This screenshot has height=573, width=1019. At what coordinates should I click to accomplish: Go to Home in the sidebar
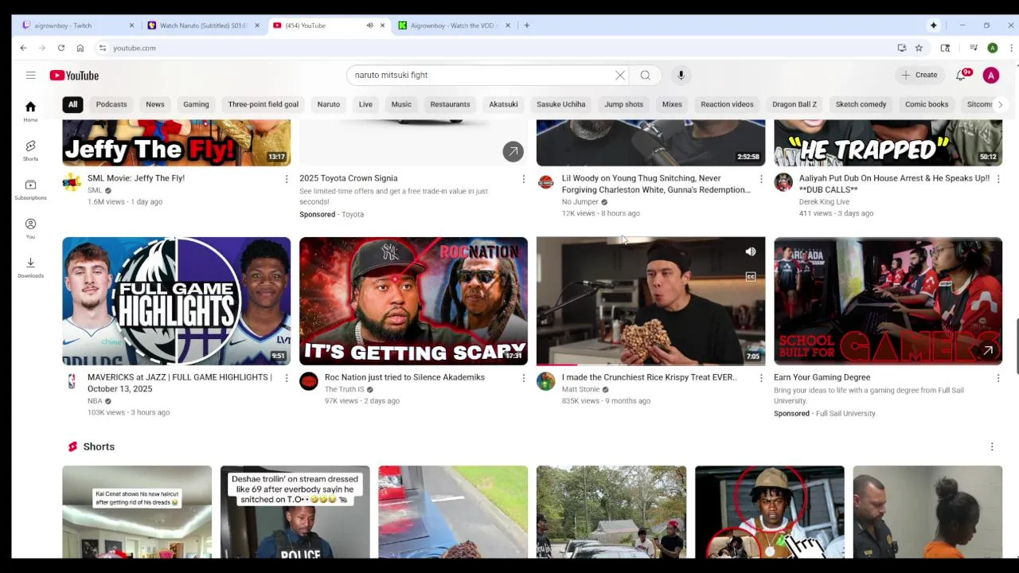tap(30, 111)
